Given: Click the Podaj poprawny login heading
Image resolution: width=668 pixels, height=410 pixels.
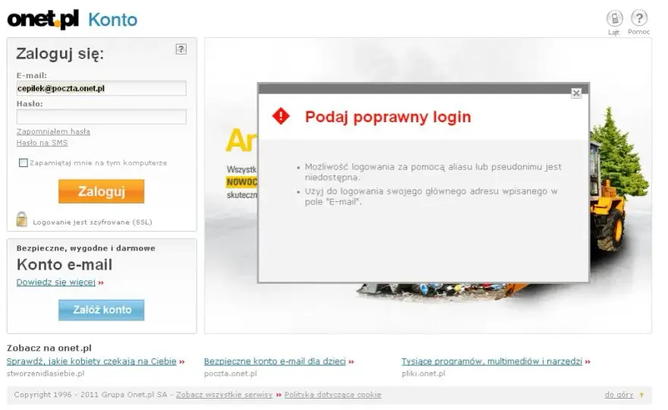Looking at the screenshot, I should [x=388, y=117].
